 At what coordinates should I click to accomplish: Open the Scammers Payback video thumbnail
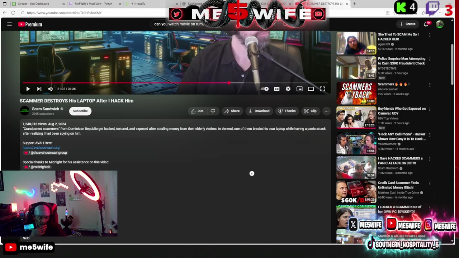[x=356, y=93]
